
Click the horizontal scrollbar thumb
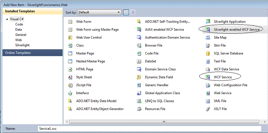[x=164, y=122]
